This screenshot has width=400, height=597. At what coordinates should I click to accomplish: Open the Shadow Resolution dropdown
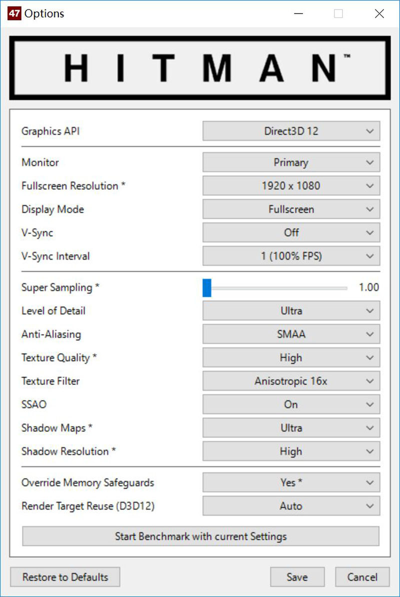(291, 451)
